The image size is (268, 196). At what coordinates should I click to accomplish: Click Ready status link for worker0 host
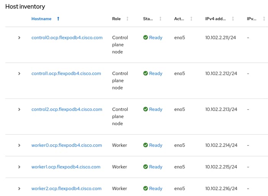click(156, 145)
